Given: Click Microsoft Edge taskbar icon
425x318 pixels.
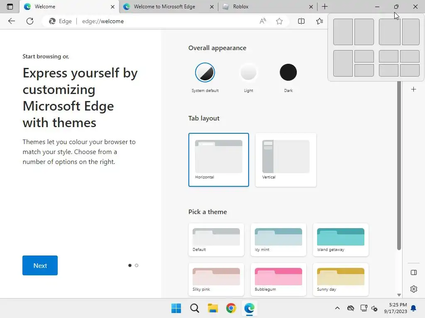Looking at the screenshot, I should point(249,308).
